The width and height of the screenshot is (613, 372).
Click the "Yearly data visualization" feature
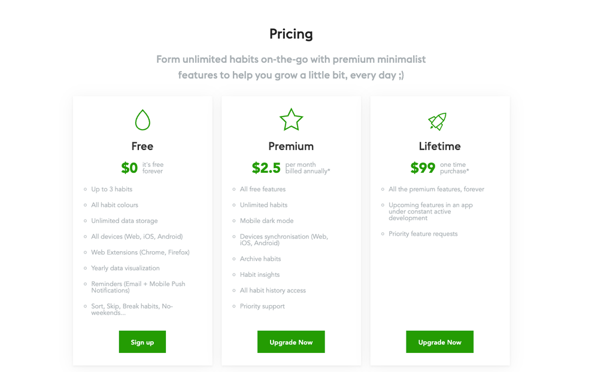(x=125, y=269)
